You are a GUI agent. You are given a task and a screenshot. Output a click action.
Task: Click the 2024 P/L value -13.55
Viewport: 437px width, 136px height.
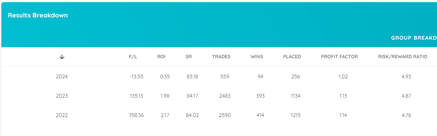tap(137, 76)
